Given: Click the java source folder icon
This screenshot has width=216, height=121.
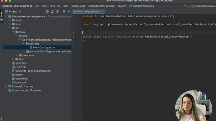Looking at the screenshot, I should coord(20,36).
